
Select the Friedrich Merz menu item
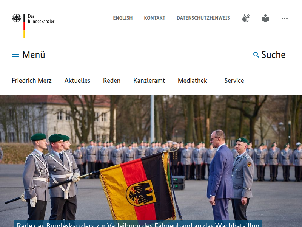coord(32,81)
